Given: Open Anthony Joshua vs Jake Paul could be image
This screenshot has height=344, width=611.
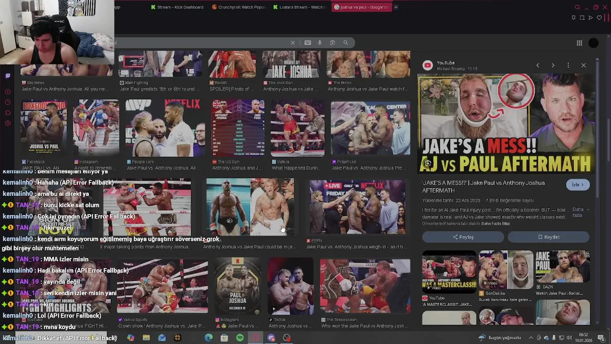Looking at the screenshot, I should (250, 207).
